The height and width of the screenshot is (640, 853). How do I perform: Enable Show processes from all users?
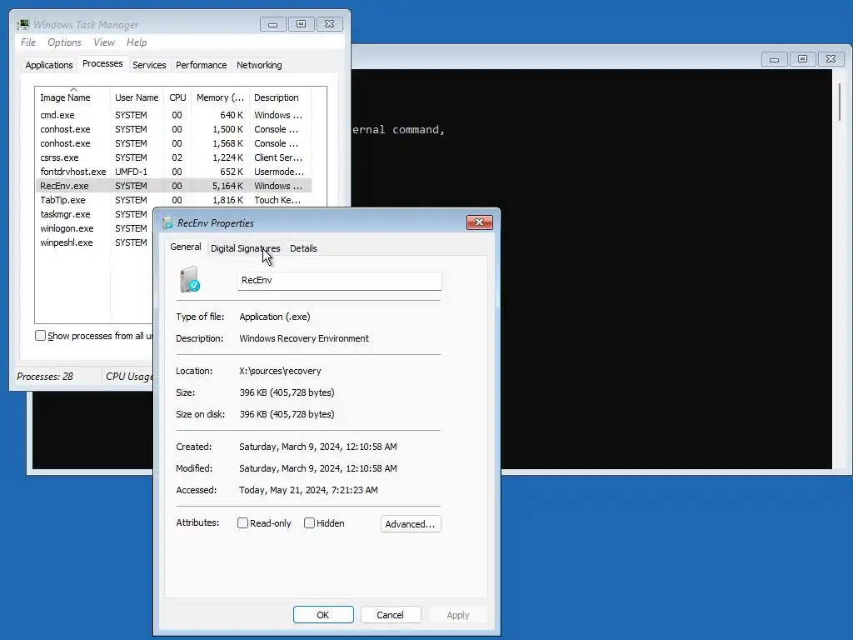coord(40,335)
